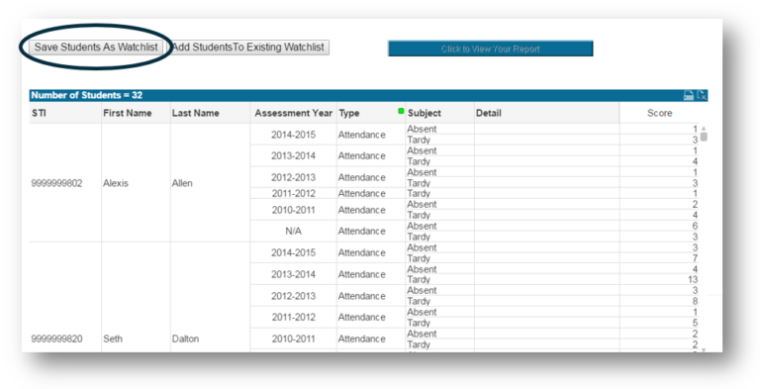
Task: Click the export to Excel icon
Action: [702, 95]
